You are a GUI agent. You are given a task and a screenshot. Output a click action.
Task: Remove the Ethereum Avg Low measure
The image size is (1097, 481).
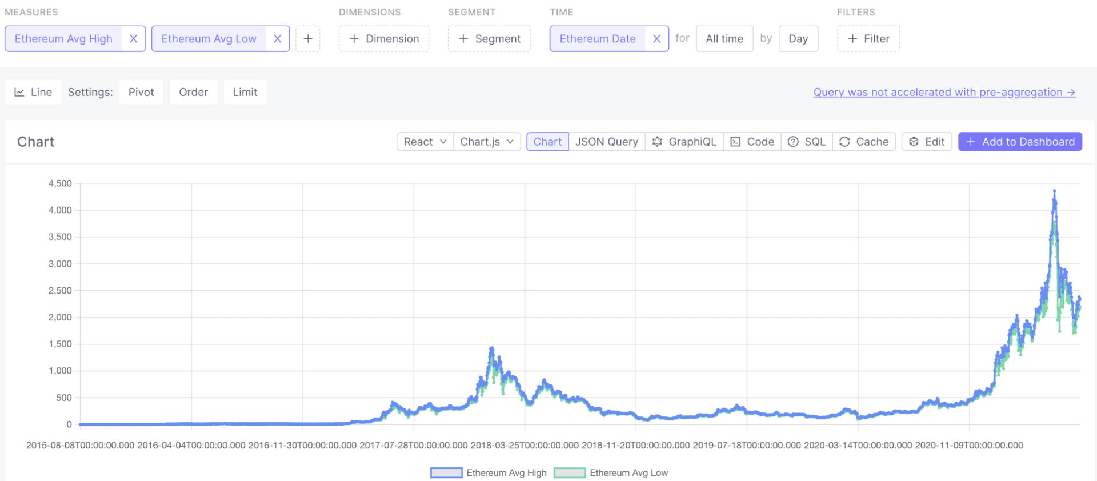277,39
